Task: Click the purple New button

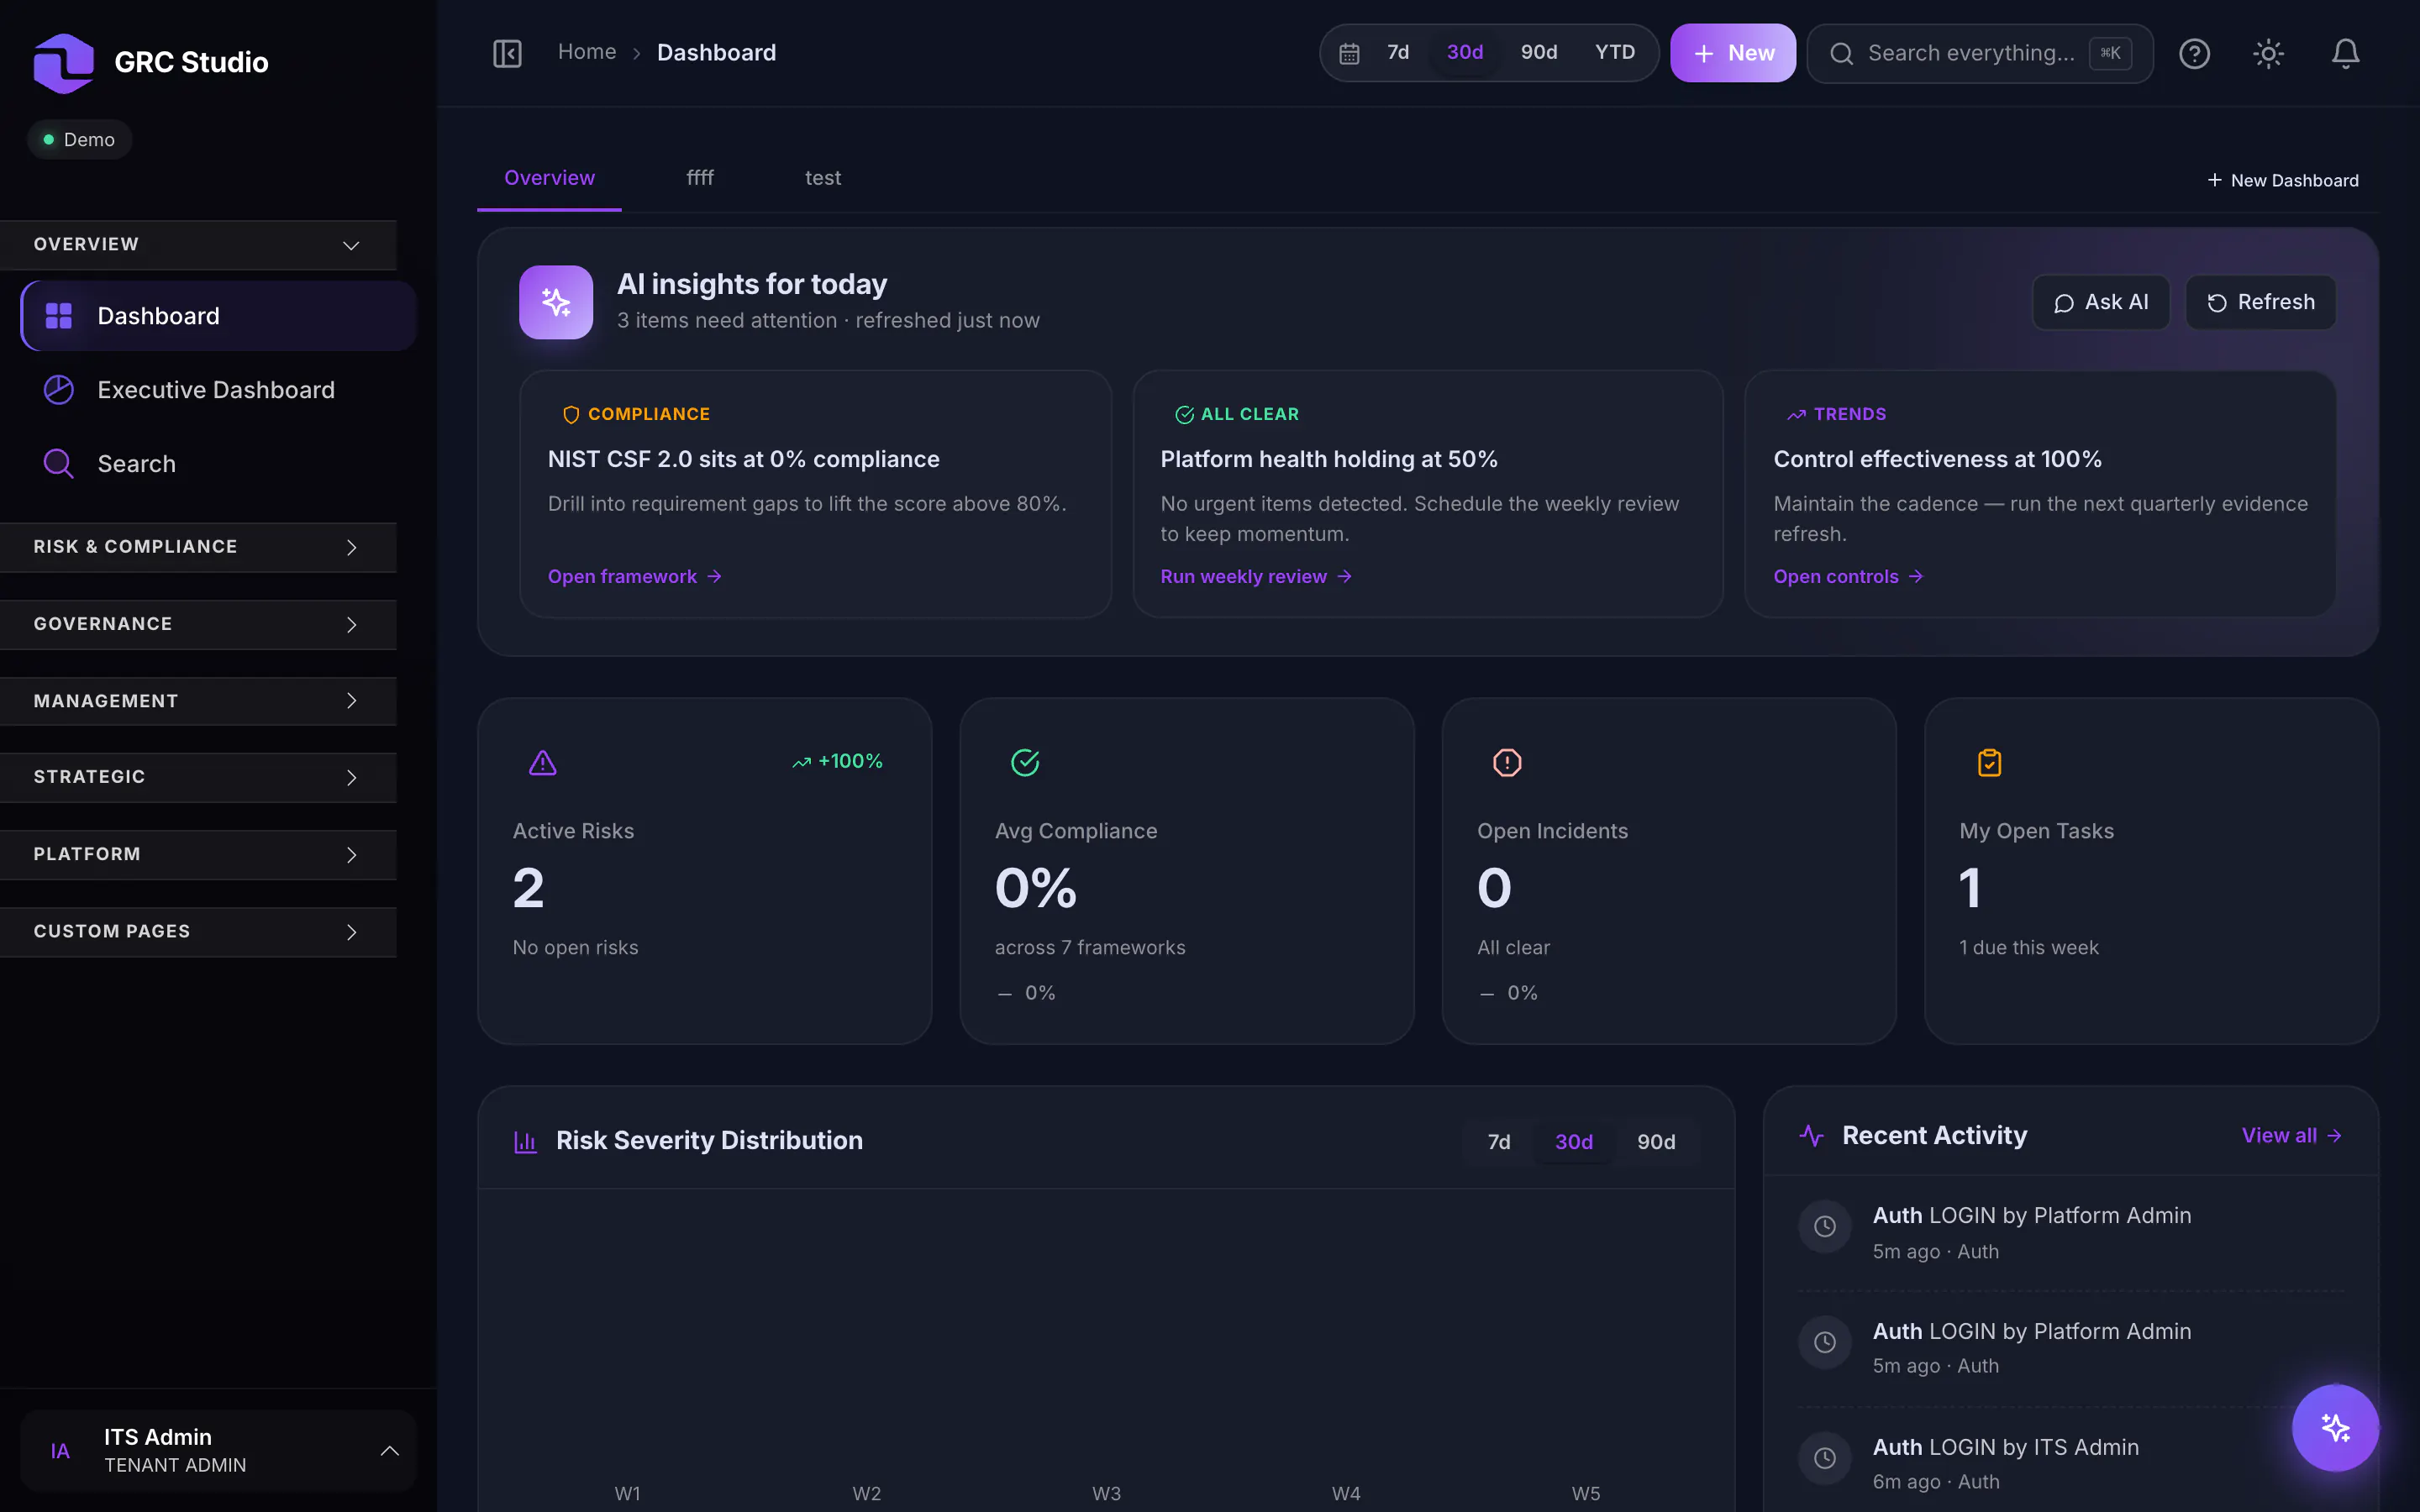Action: [x=1733, y=53]
